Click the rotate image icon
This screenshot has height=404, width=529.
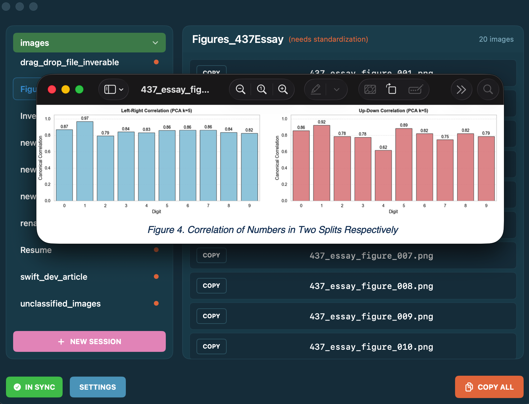(391, 89)
